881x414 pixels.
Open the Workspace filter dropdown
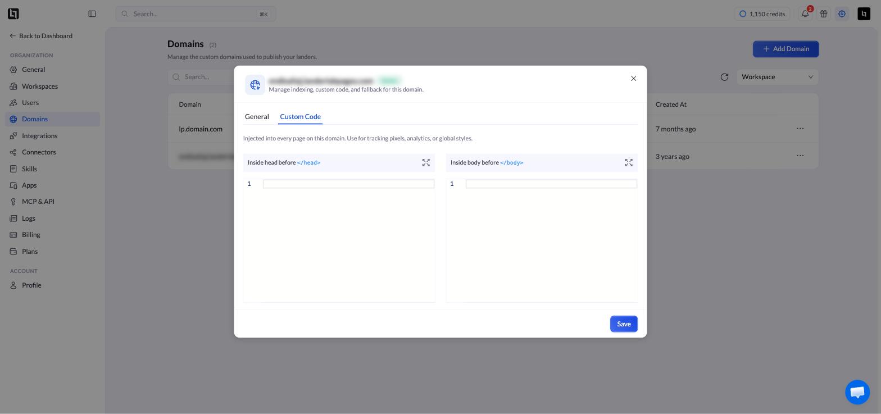point(778,77)
